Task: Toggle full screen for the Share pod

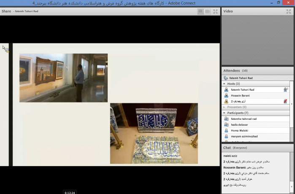Action: coord(215,11)
